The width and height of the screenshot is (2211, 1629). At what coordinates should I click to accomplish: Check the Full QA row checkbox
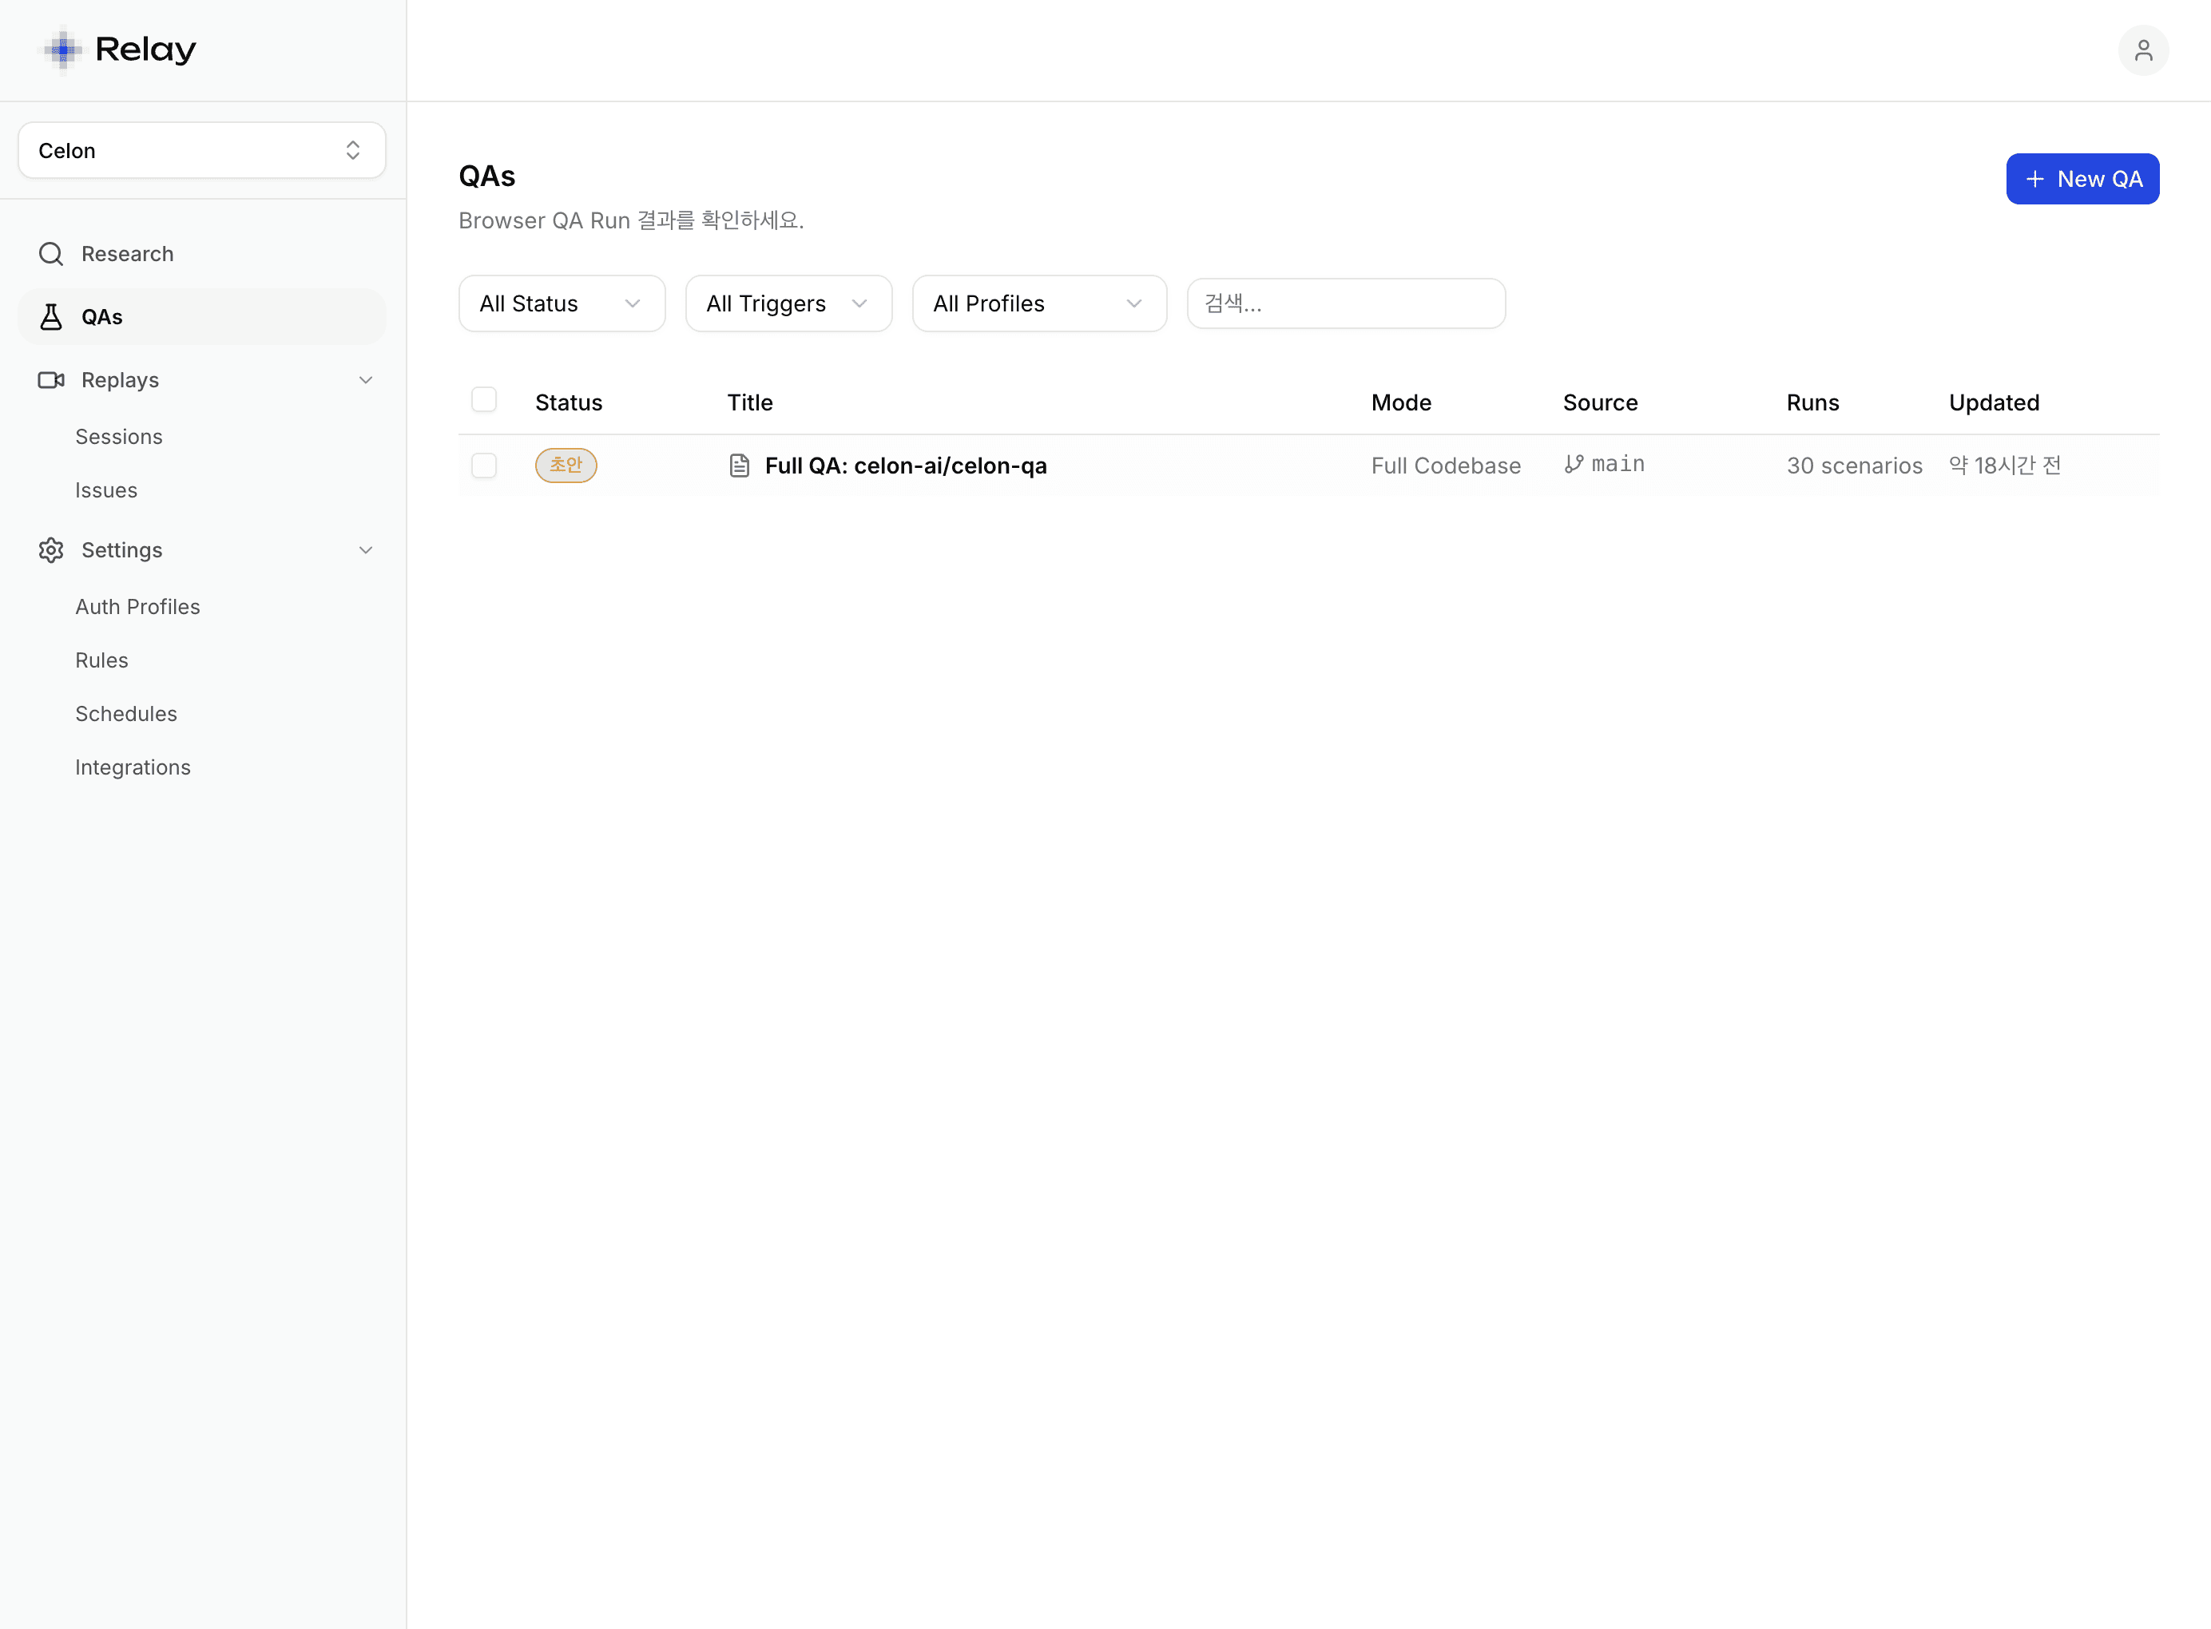484,466
